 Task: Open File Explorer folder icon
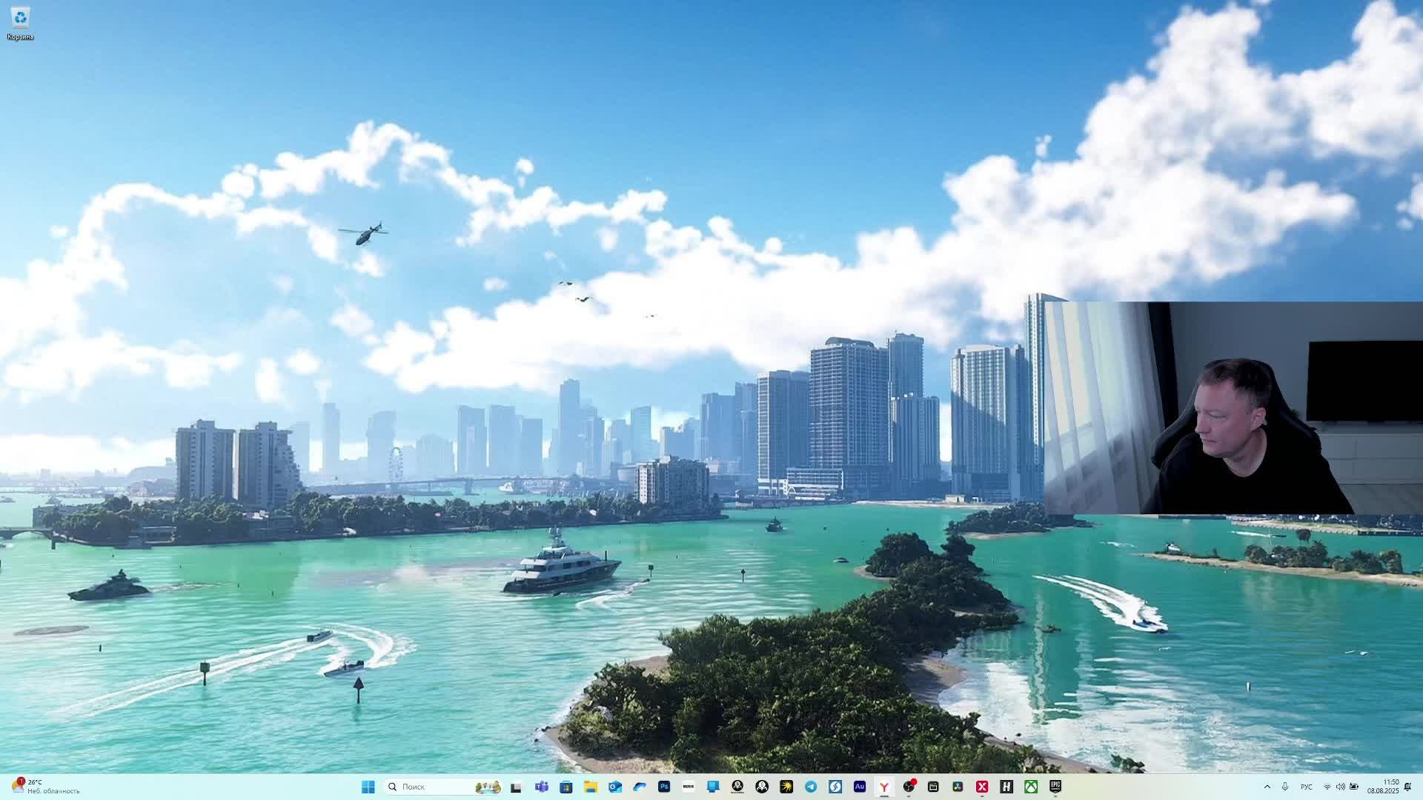click(x=591, y=787)
